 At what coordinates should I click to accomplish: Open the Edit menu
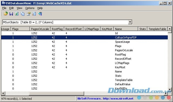pyautogui.click(x=11, y=8)
